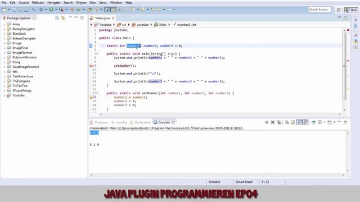The height and width of the screenshot is (202, 360).
Task: Click the Open Type folder icon
Action: 89,10
